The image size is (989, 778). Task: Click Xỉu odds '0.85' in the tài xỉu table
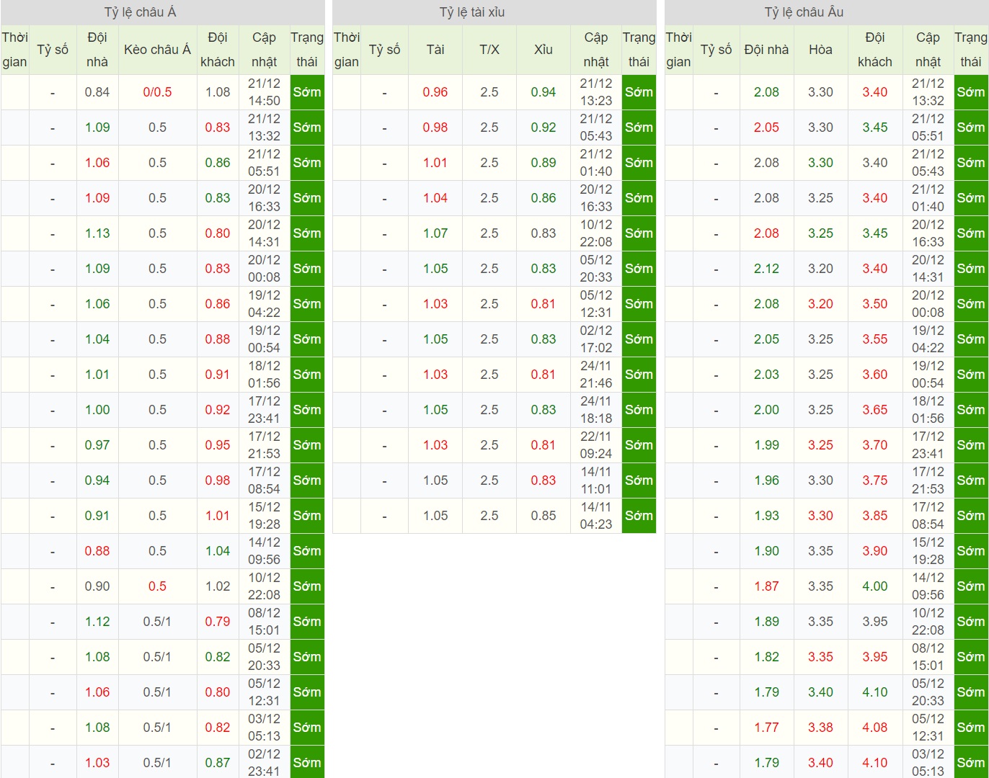point(544,516)
